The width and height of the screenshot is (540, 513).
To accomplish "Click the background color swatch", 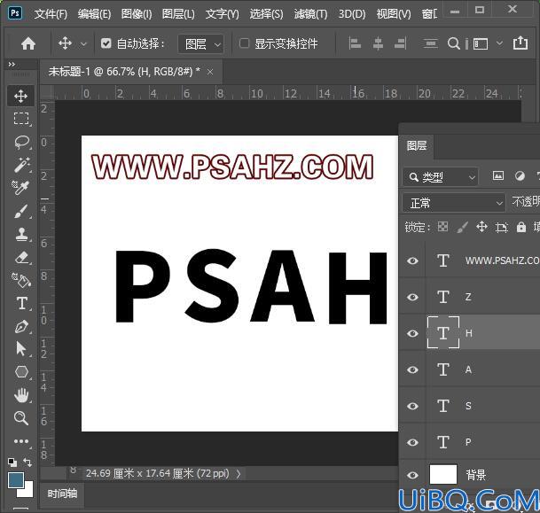I will click(29, 492).
